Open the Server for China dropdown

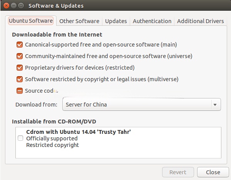(x=142, y=105)
